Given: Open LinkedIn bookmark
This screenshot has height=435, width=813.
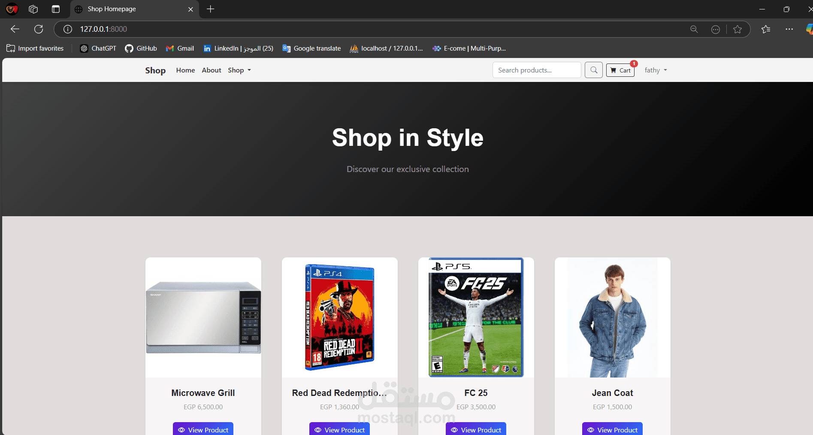Looking at the screenshot, I should [x=239, y=48].
